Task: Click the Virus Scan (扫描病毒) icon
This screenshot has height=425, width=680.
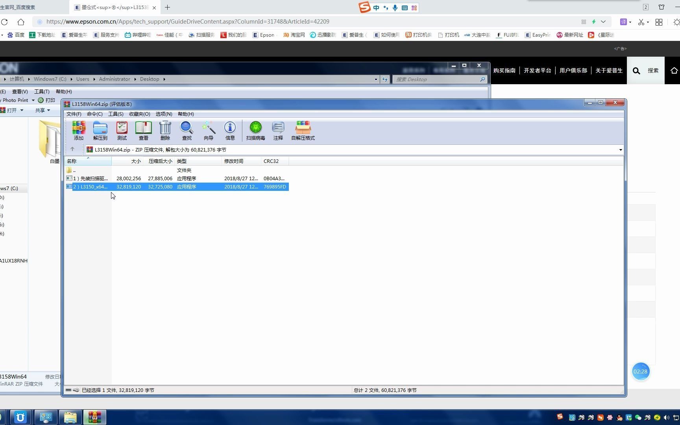Action: [256, 131]
